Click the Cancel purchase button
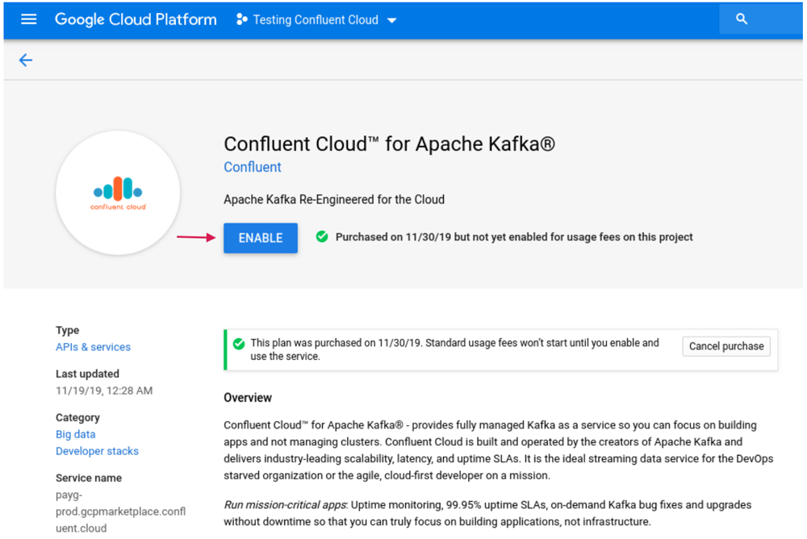The width and height of the screenshot is (807, 539). pyautogui.click(x=726, y=346)
